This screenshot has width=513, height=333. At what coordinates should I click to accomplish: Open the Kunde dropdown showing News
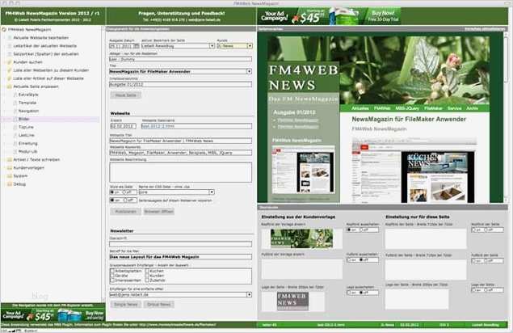tap(250, 46)
